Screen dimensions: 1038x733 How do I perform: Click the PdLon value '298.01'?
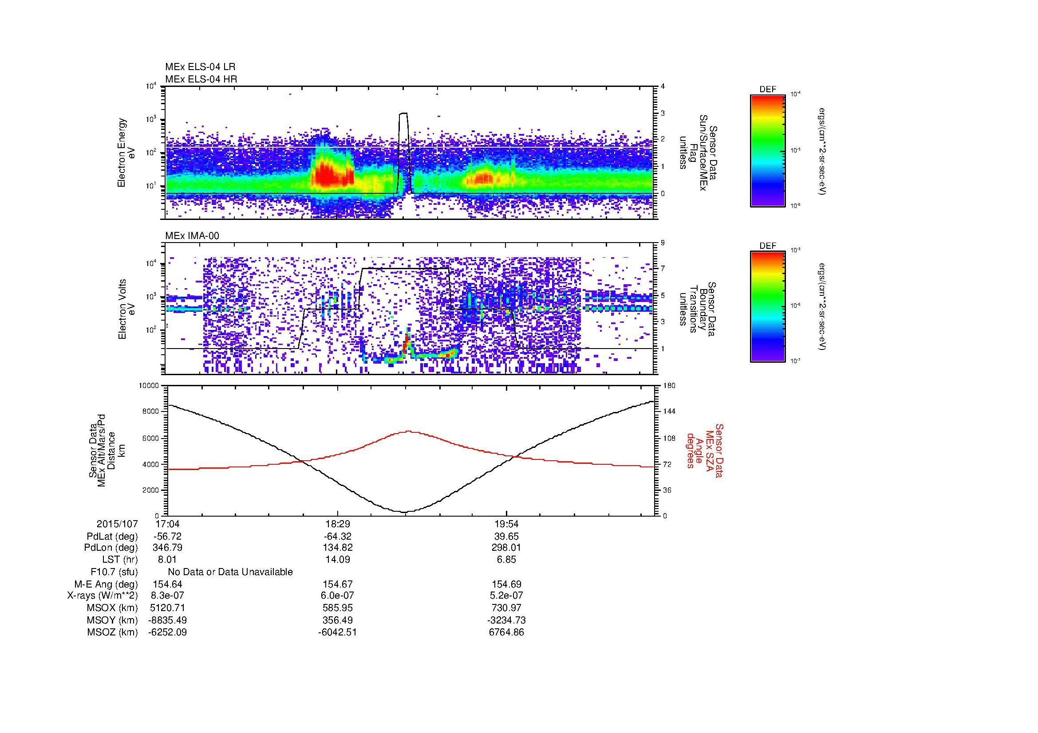[x=506, y=548]
